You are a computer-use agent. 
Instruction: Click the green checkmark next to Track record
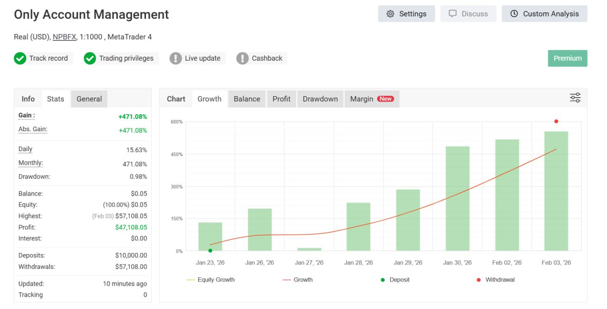(20, 58)
